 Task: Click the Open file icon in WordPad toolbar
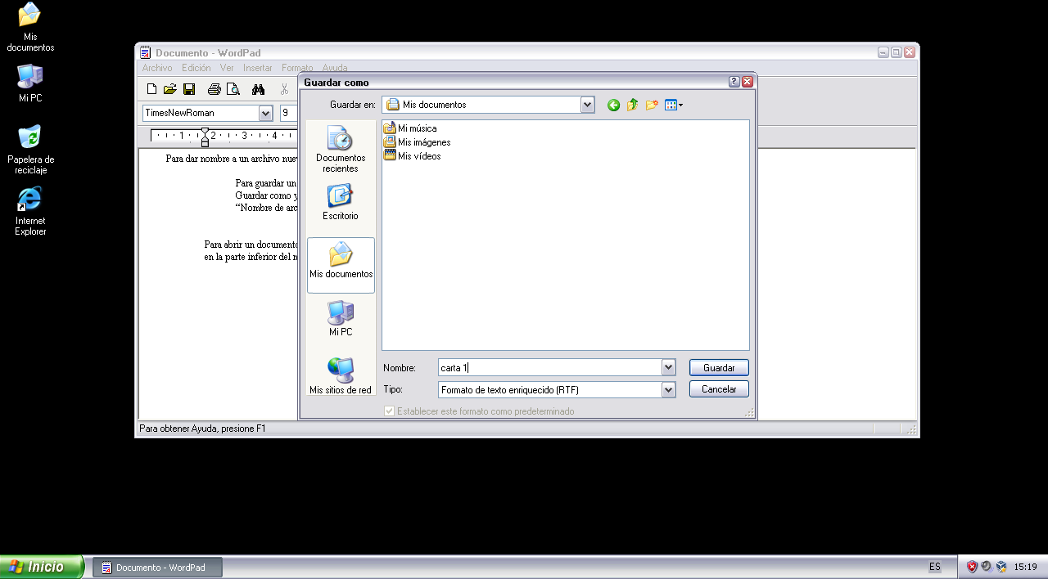point(170,89)
